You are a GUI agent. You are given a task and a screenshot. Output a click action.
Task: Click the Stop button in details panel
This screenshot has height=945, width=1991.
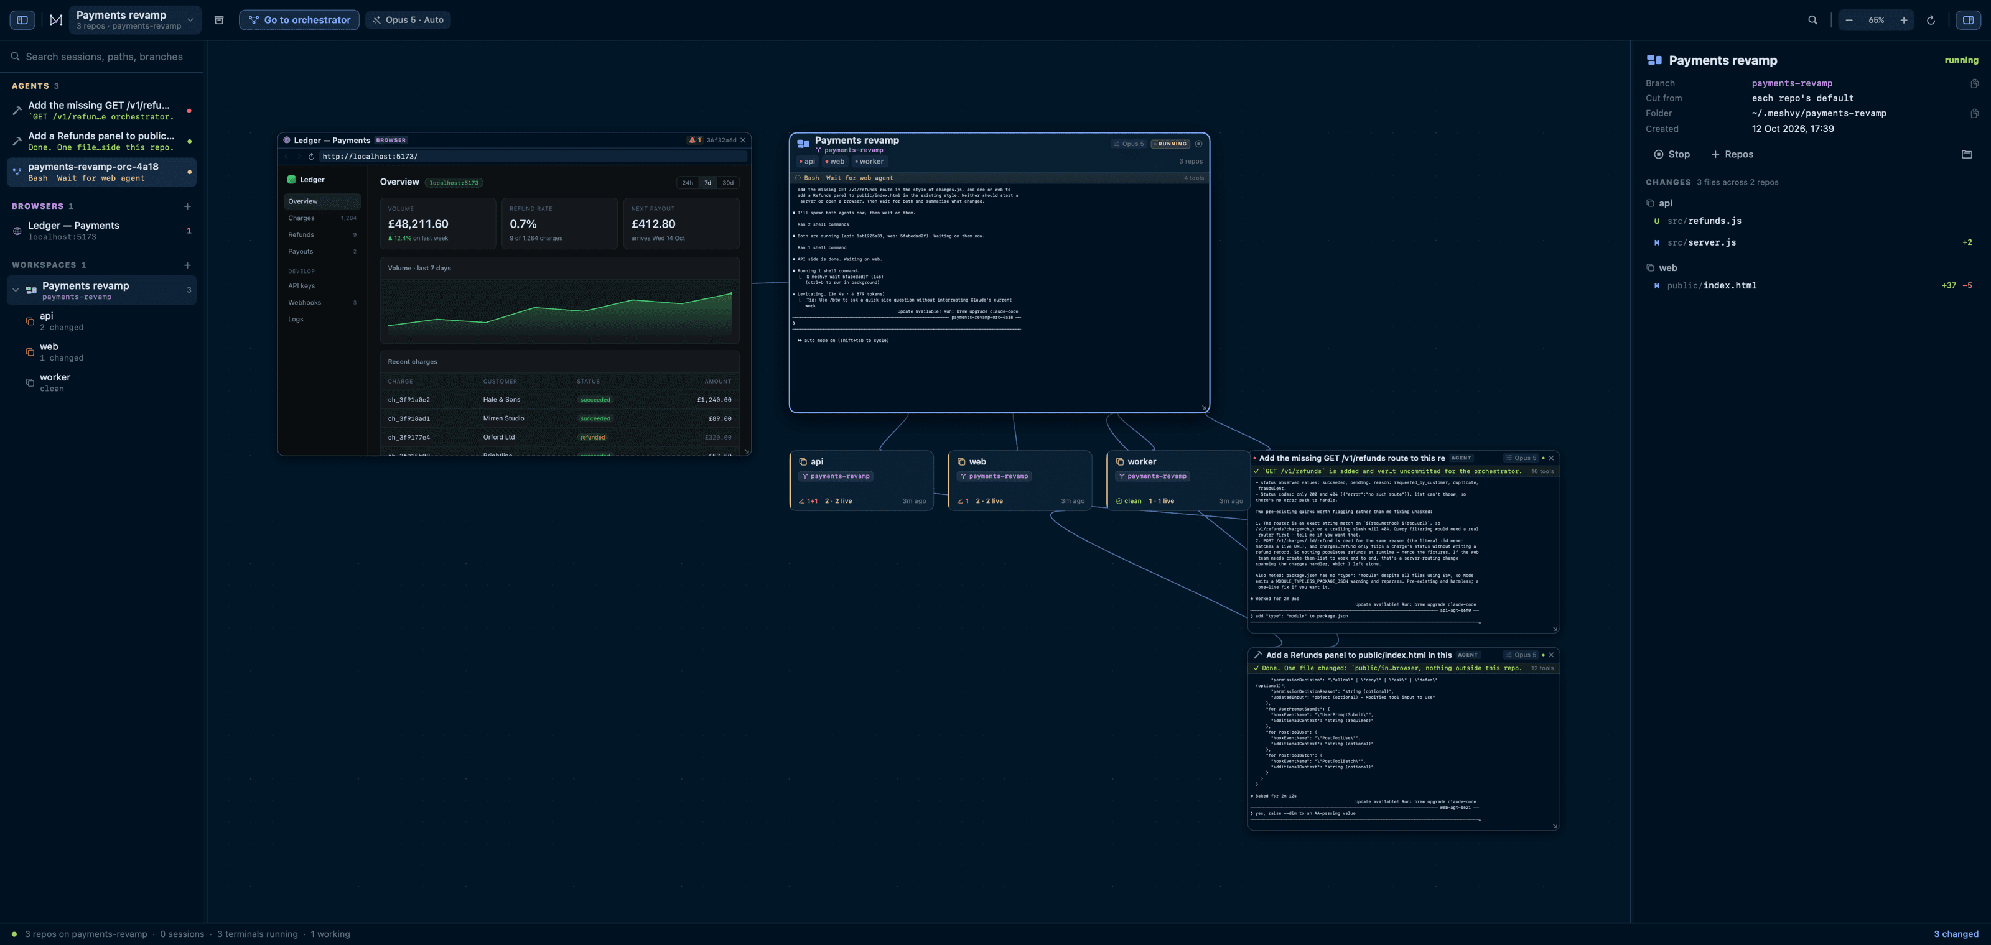[1672, 154]
